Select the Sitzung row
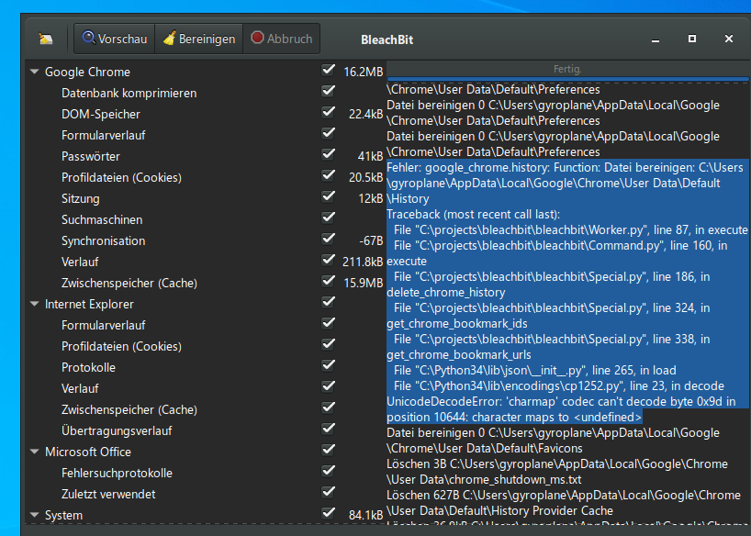751x536 pixels. 206,198
